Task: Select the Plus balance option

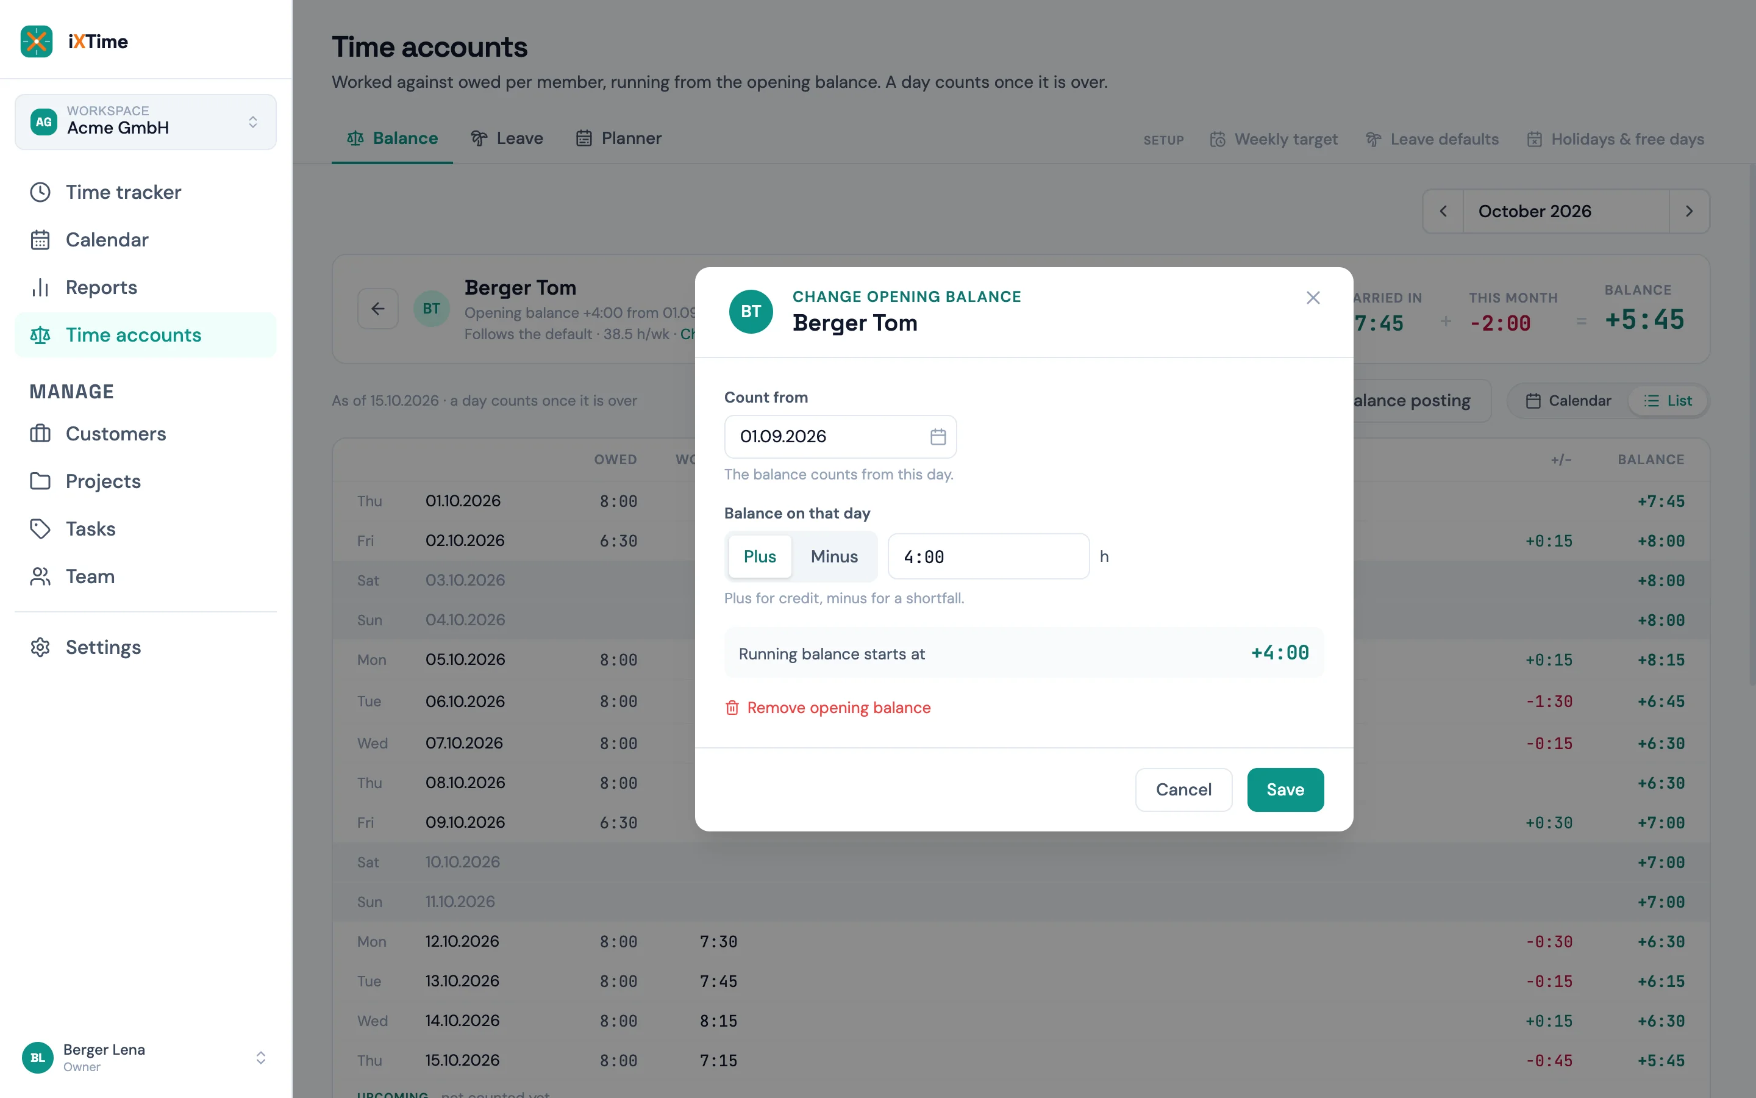Action: click(x=760, y=556)
